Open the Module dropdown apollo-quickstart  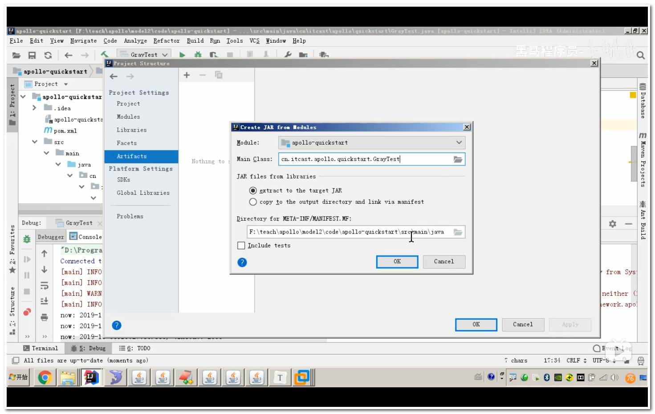(x=372, y=143)
